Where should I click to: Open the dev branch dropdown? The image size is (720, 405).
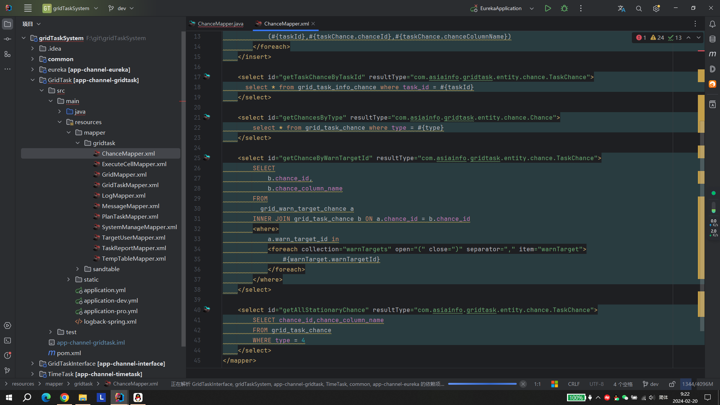121,8
